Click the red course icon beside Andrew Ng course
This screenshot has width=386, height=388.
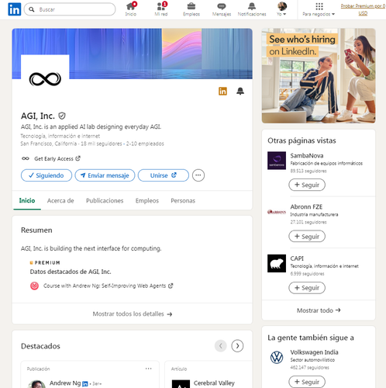click(x=34, y=286)
